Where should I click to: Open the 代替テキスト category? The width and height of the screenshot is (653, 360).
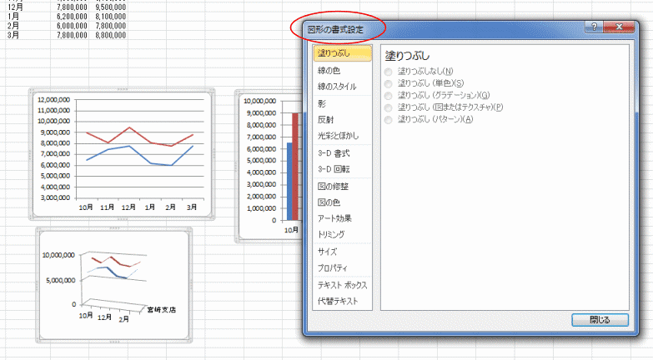pos(338,301)
